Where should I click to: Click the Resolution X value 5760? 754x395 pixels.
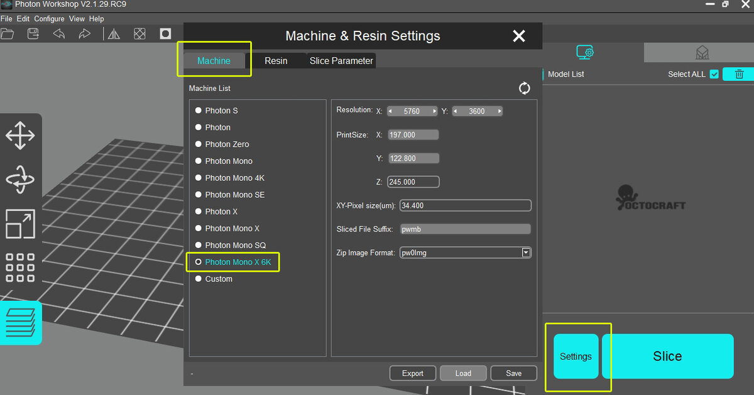[412, 111]
